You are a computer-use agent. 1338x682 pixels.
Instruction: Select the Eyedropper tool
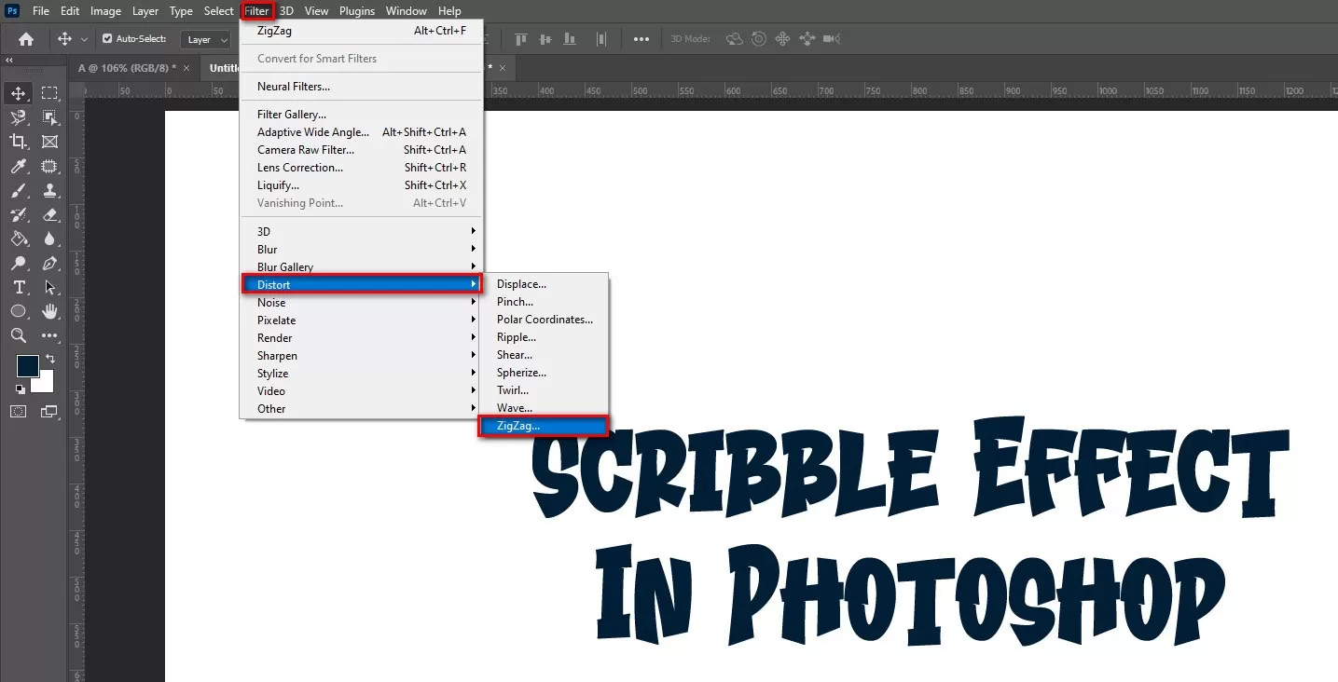(18, 166)
